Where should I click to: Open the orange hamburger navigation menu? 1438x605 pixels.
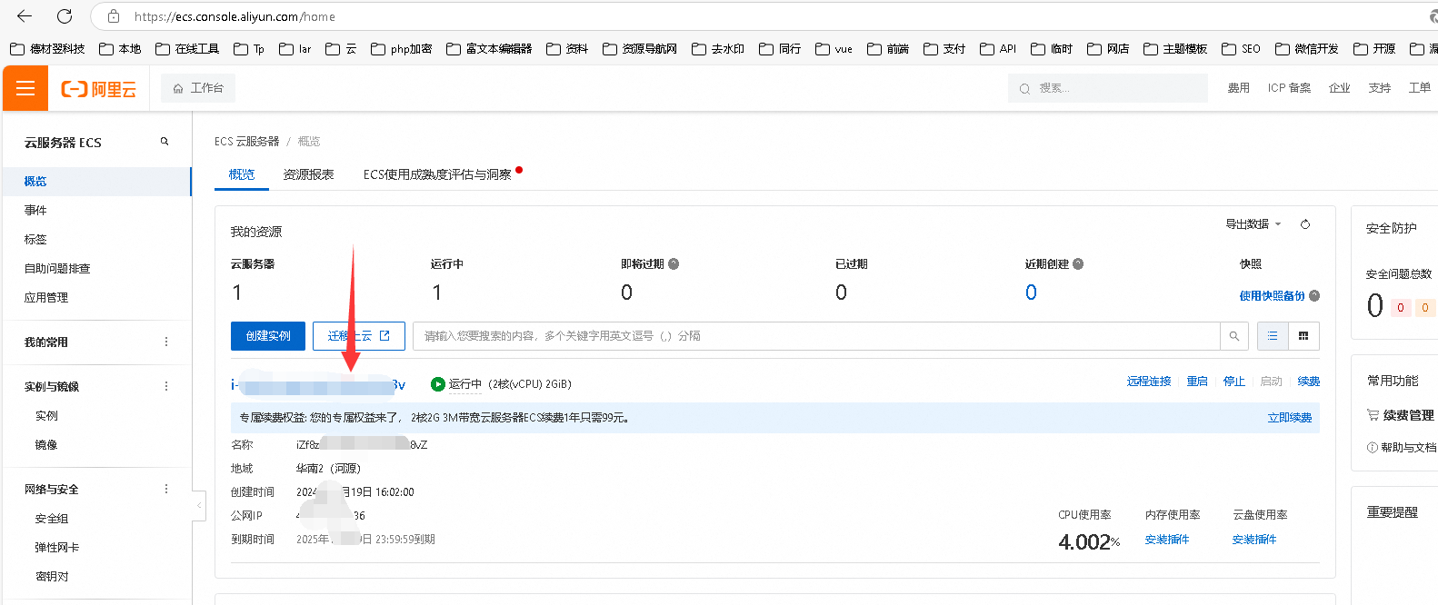(25, 88)
